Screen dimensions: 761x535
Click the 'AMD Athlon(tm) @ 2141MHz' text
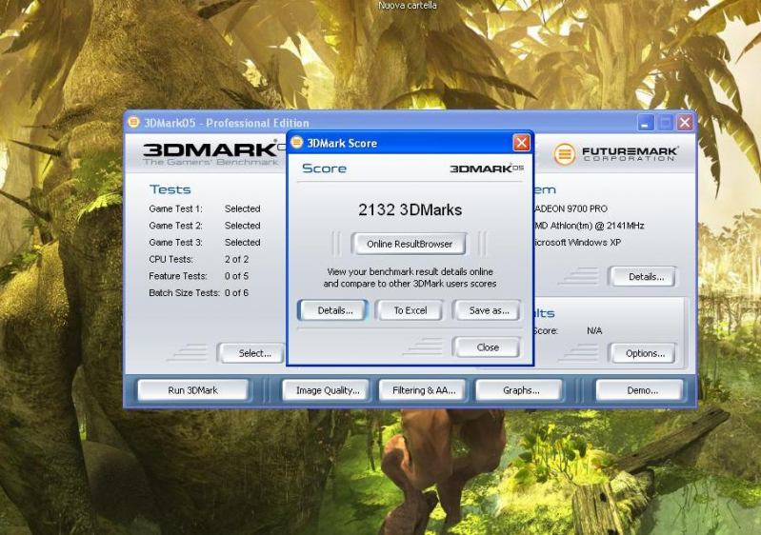click(590, 226)
